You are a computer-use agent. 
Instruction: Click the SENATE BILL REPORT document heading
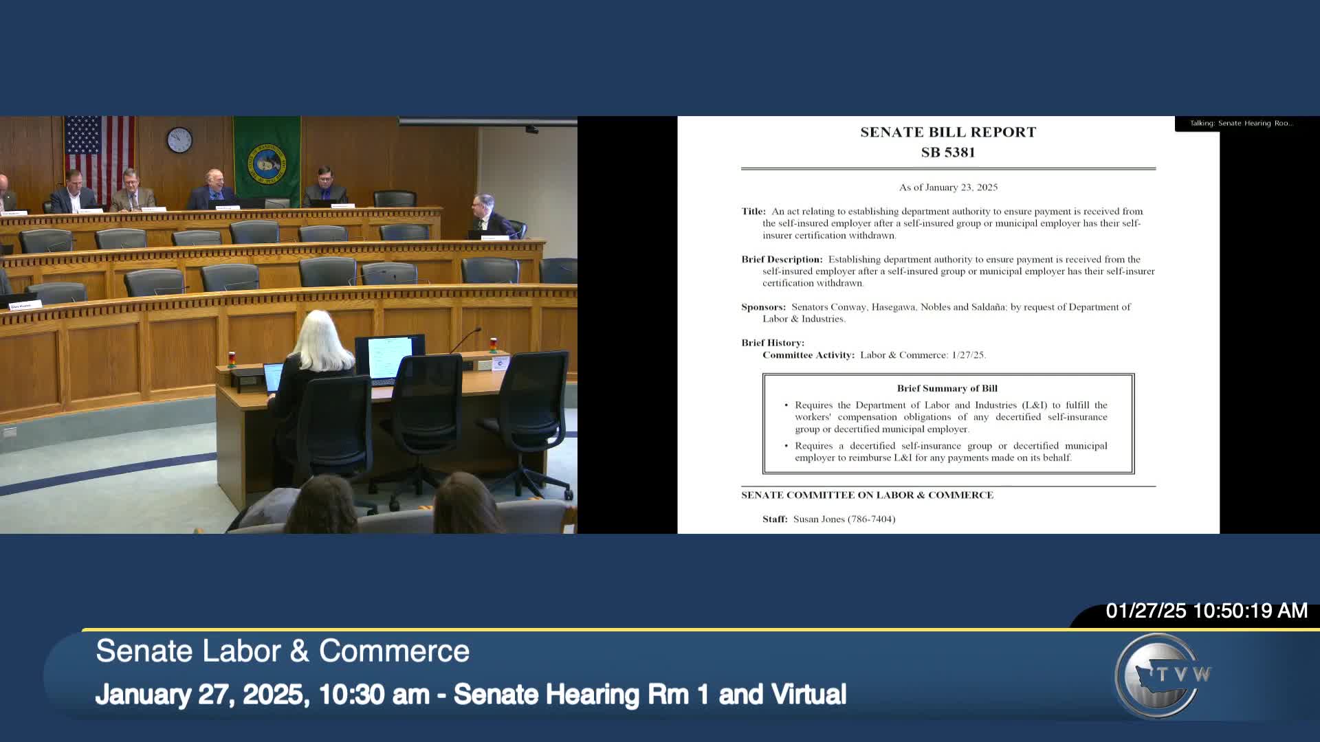click(948, 132)
